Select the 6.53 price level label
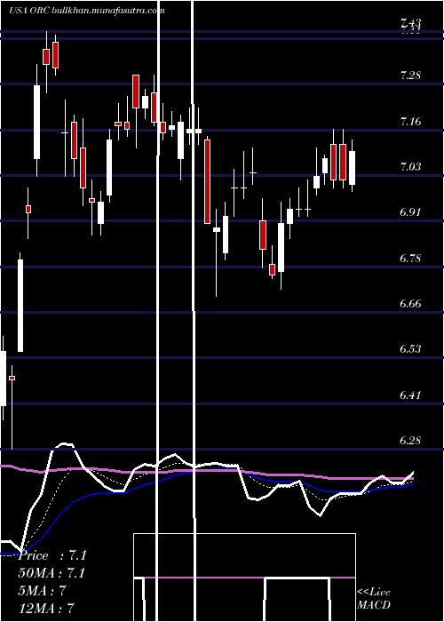 410,349
